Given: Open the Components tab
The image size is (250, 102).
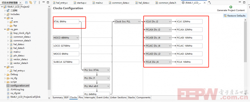Looking at the screenshot, I should (143, 97).
